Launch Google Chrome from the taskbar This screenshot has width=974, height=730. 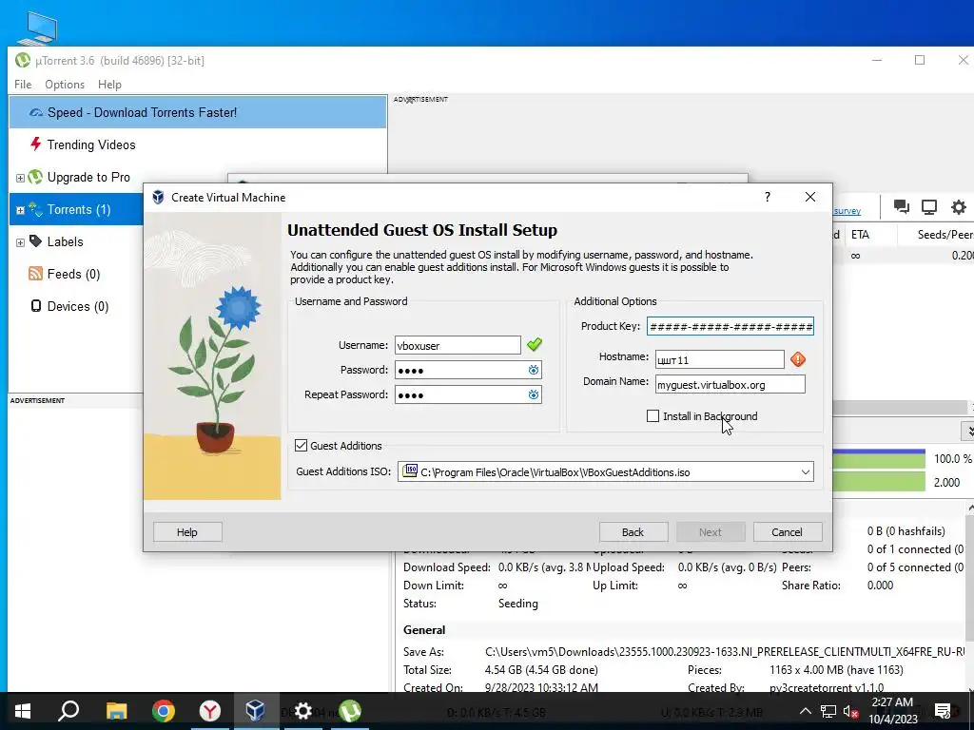[164, 711]
